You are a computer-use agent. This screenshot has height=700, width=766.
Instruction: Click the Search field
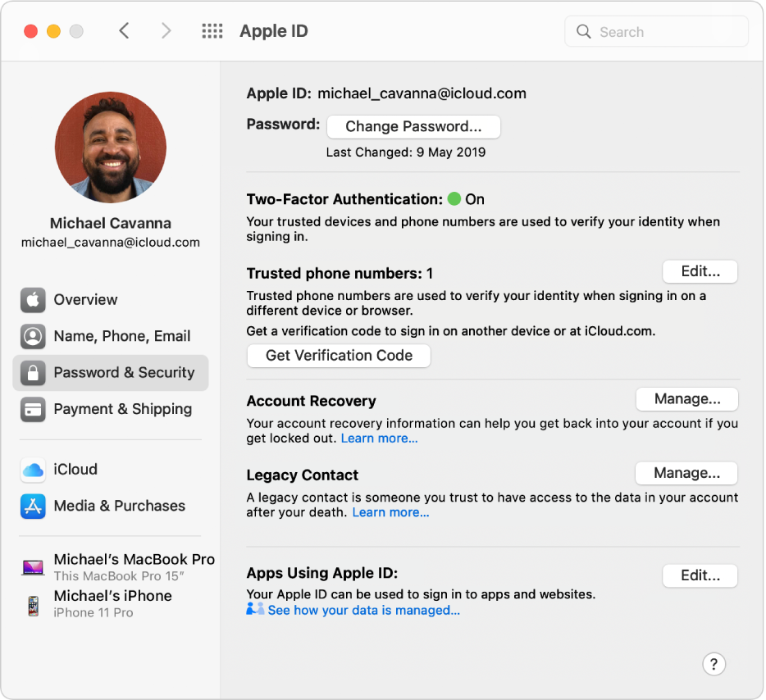(655, 31)
